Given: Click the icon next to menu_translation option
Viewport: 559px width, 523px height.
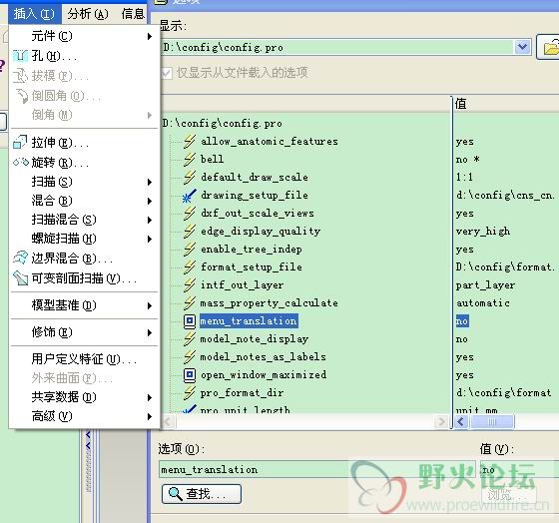Looking at the screenshot, I should [190, 321].
